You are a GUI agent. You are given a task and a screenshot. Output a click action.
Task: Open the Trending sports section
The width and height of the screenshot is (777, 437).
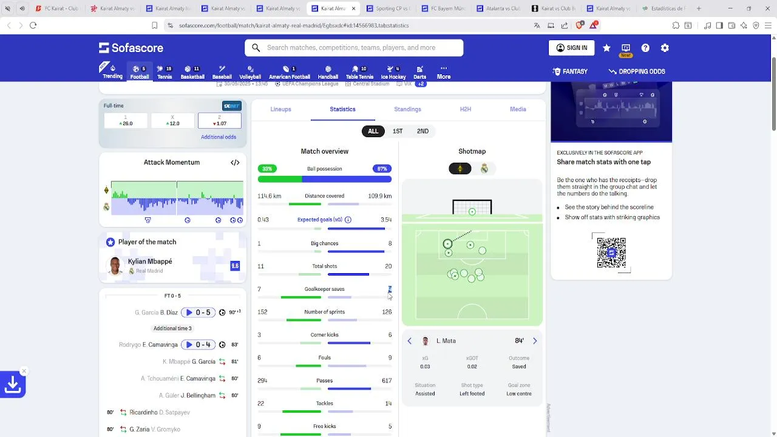pos(112,72)
